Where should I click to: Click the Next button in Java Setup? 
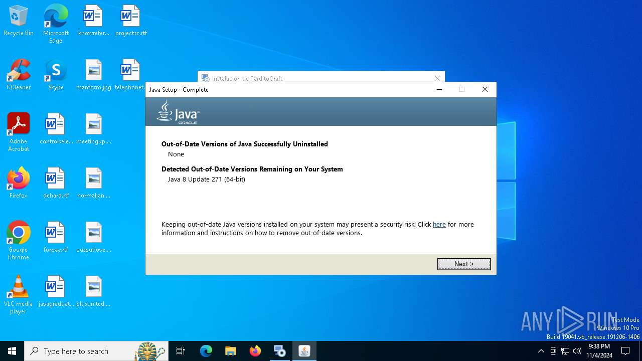pyautogui.click(x=464, y=264)
